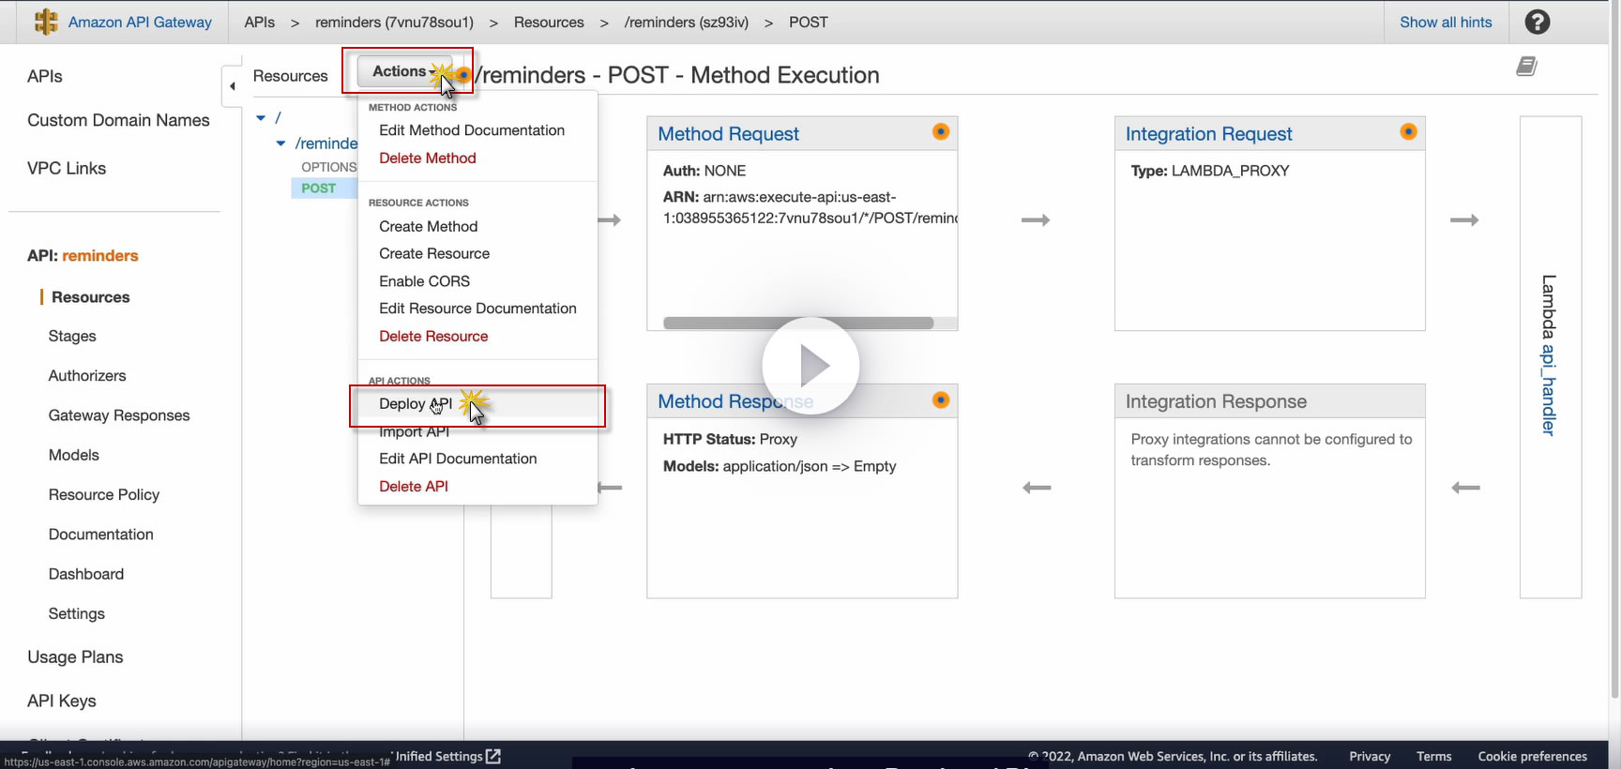This screenshot has width=1621, height=769.
Task: Click the Method Request hint dot
Action: (x=941, y=132)
